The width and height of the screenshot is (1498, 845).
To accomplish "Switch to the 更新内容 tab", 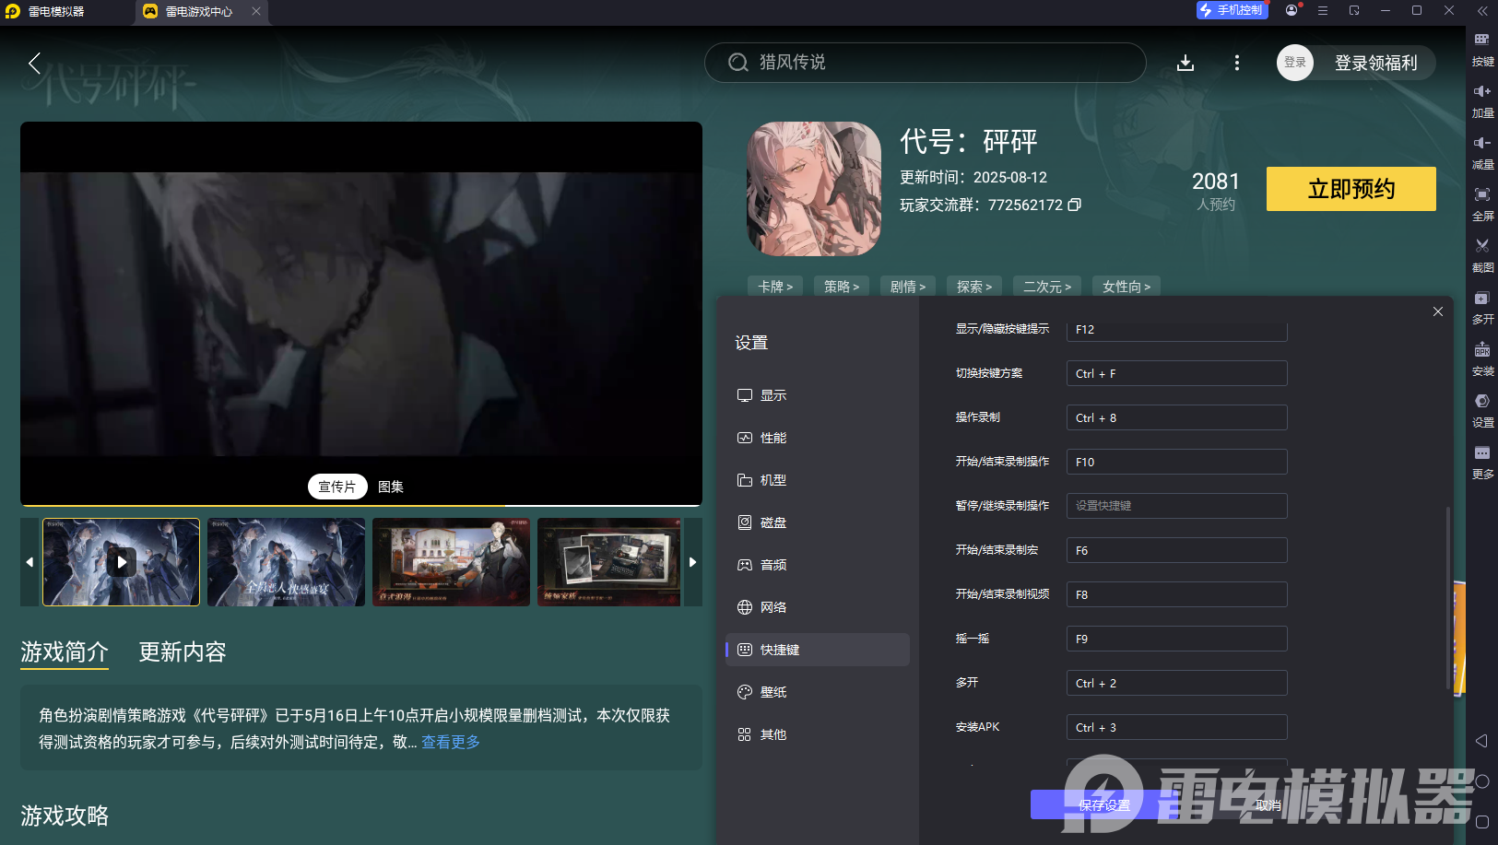I will tap(183, 651).
